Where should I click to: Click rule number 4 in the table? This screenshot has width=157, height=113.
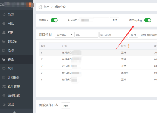[x=42, y=66]
